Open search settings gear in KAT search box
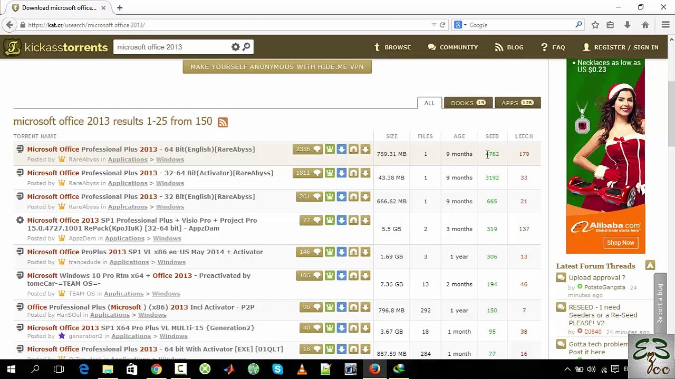The image size is (675, 379). (235, 47)
